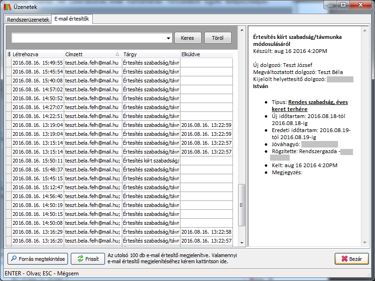The image size is (375, 281).
Task: Click the Frissít refresh button
Action: (87, 259)
